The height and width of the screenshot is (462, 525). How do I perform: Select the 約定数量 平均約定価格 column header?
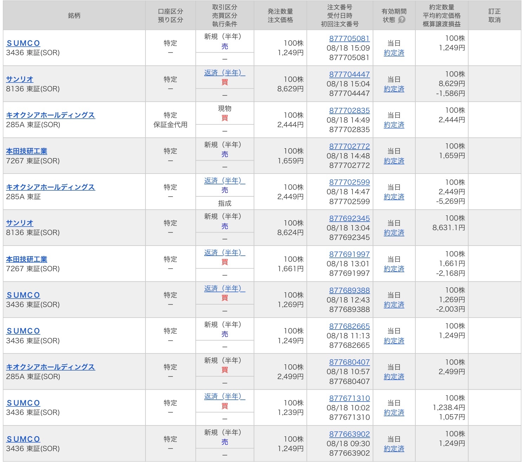click(442, 15)
